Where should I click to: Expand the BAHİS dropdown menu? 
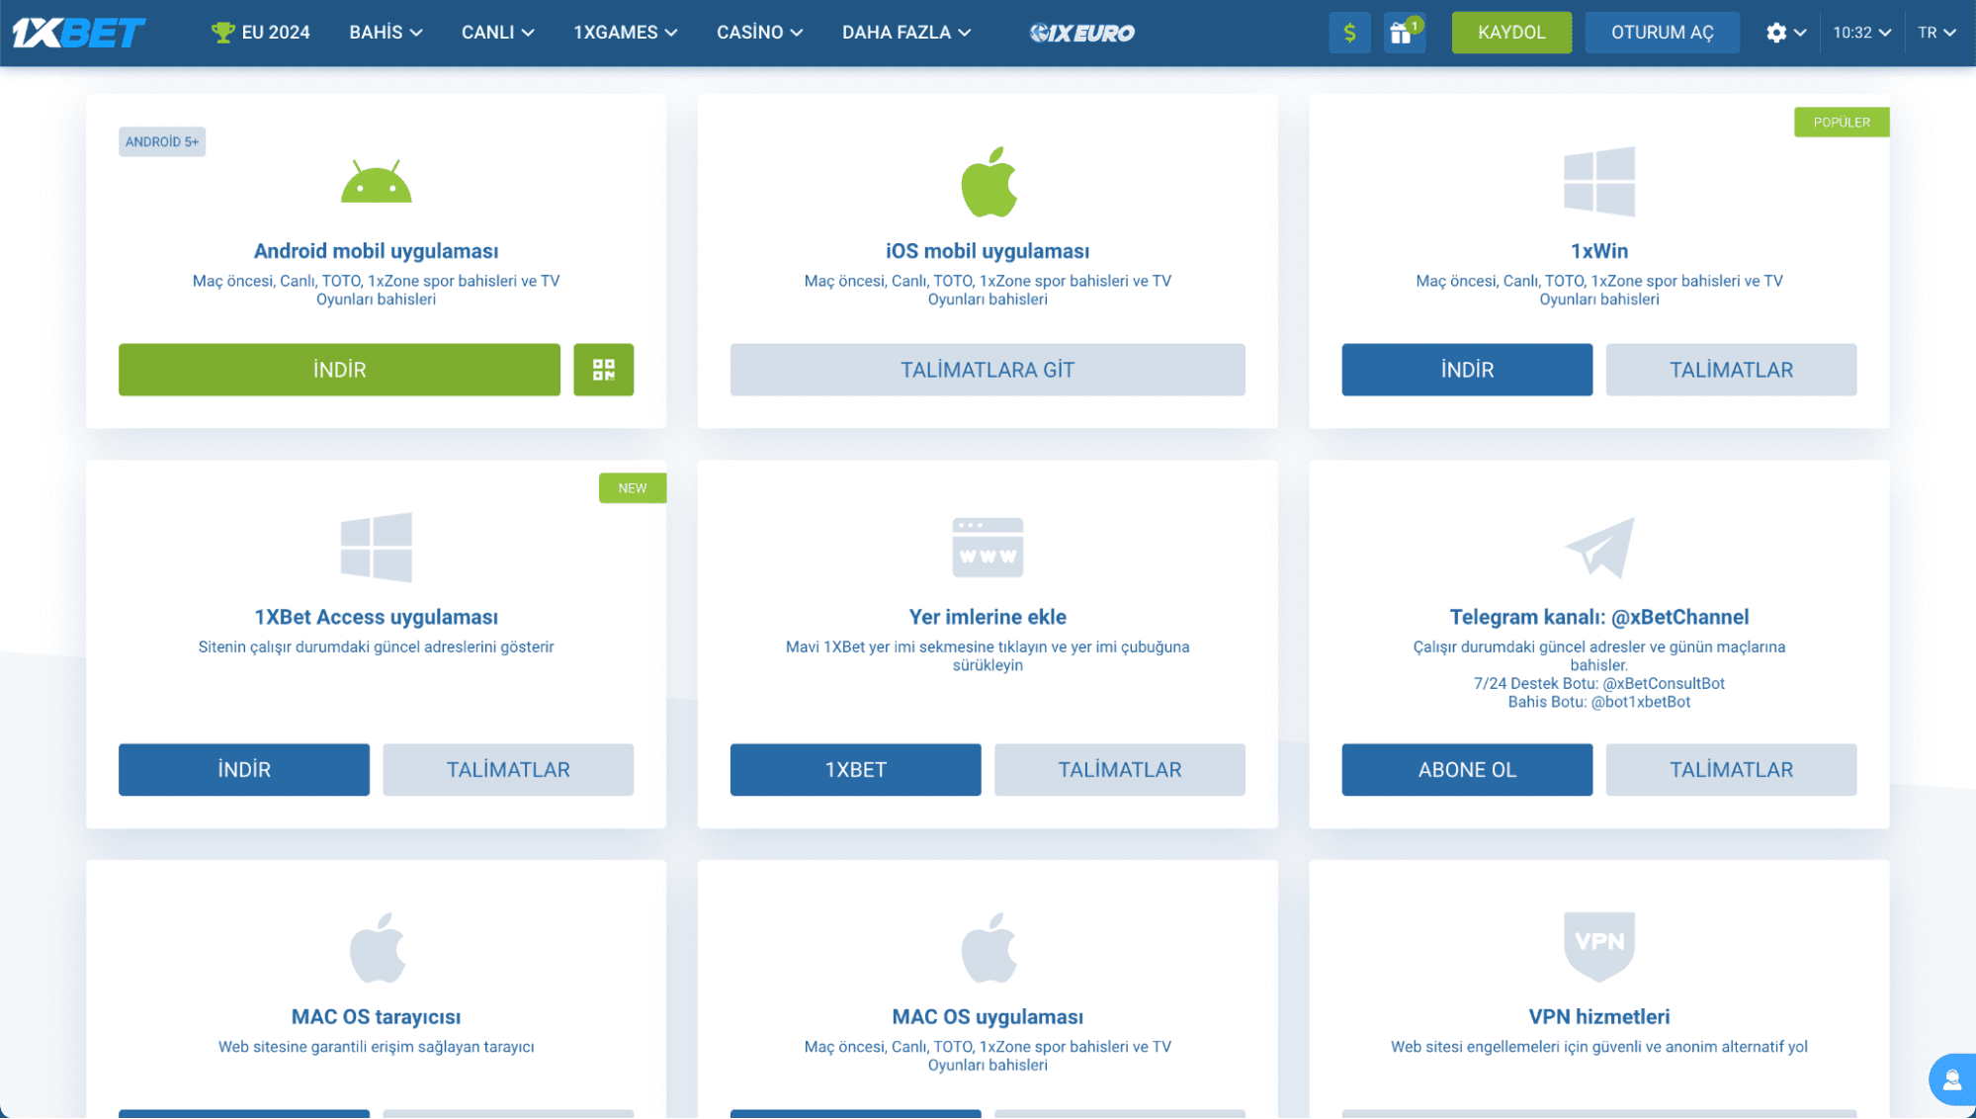pyautogui.click(x=386, y=33)
